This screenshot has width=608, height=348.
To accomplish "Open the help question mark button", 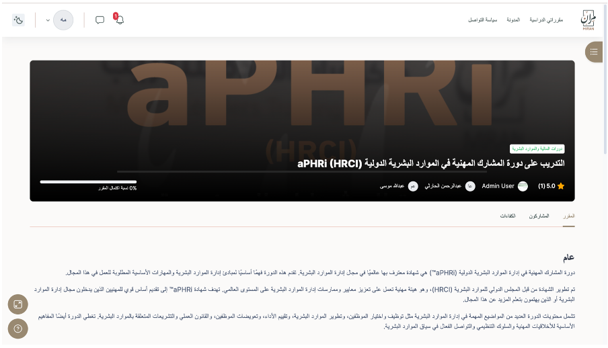I will point(17,329).
